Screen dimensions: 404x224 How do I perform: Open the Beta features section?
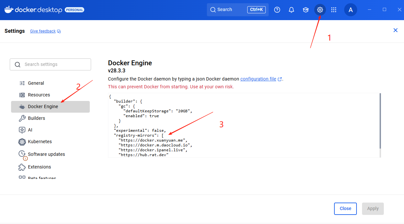(42, 177)
